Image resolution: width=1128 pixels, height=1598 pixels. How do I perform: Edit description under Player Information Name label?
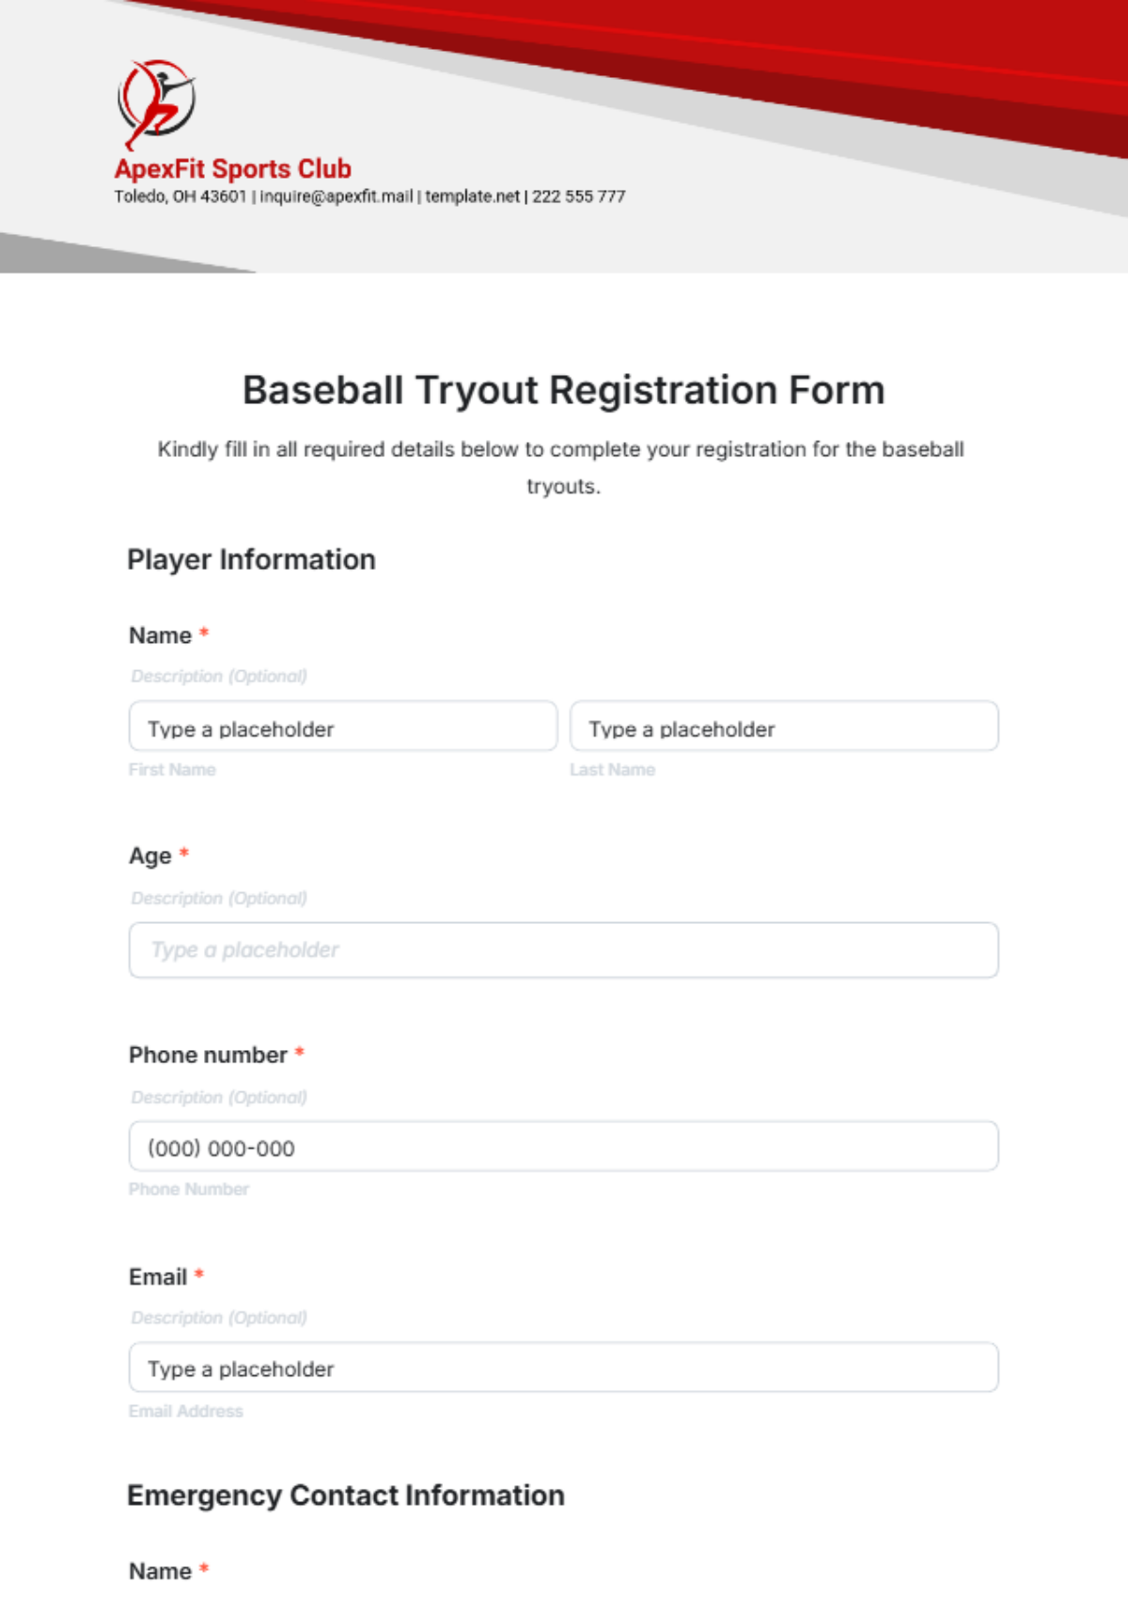tap(219, 676)
